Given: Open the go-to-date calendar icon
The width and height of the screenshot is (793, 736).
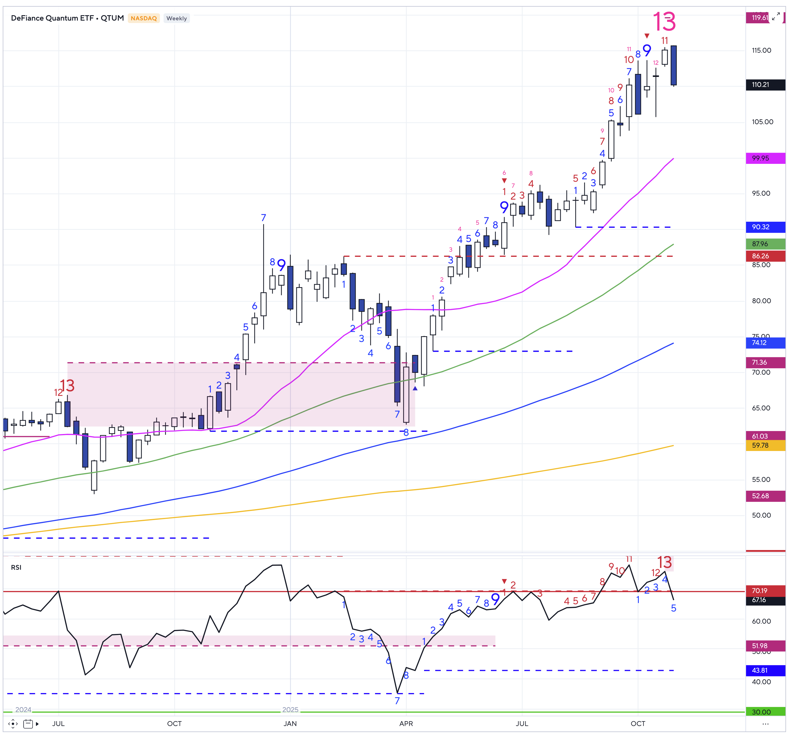Looking at the screenshot, I should point(28,724).
